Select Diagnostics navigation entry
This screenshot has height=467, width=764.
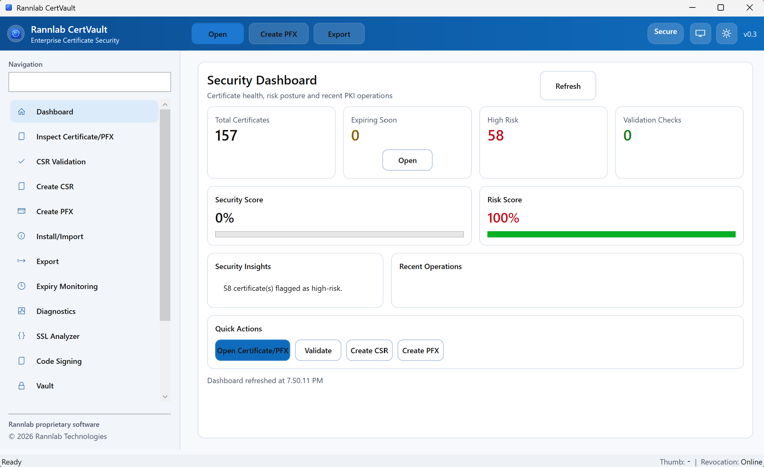tap(84, 311)
